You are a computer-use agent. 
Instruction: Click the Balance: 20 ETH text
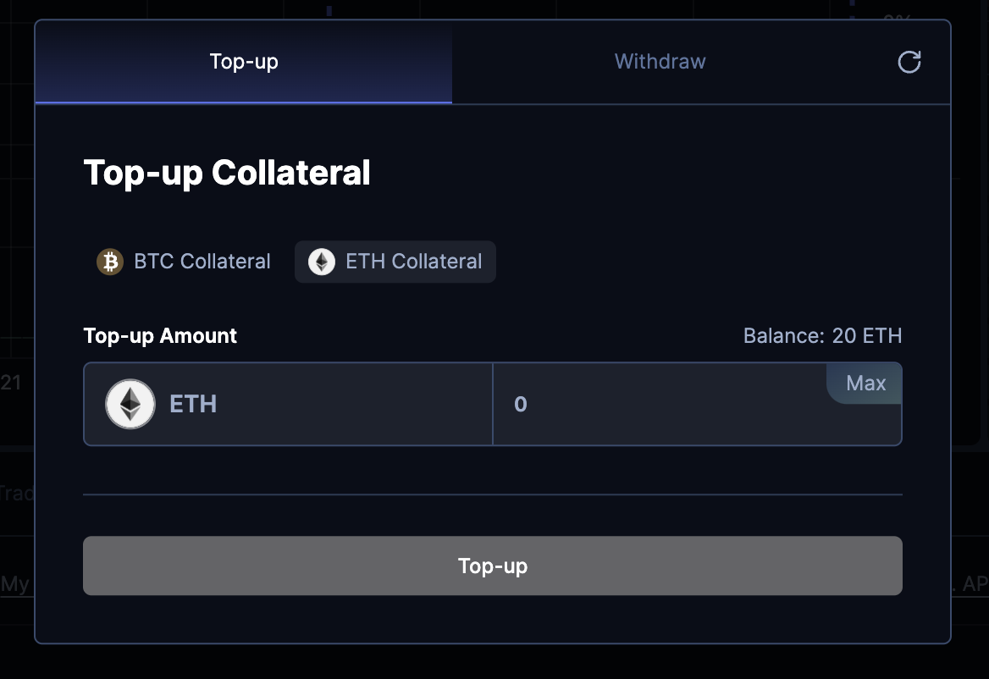coord(822,336)
